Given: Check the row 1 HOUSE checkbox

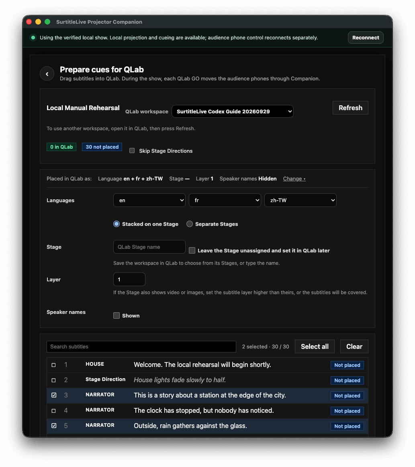Looking at the screenshot, I should (x=53, y=365).
